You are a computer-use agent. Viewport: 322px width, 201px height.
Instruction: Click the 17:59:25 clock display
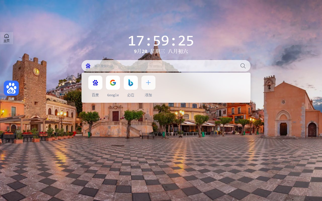click(161, 41)
